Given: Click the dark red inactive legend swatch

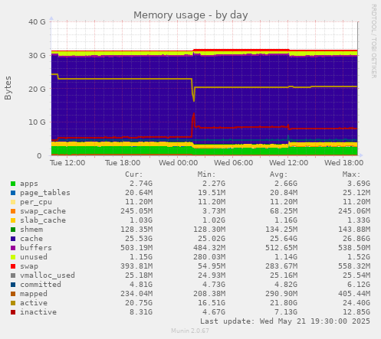Looking at the screenshot, I should pyautogui.click(x=13, y=312).
